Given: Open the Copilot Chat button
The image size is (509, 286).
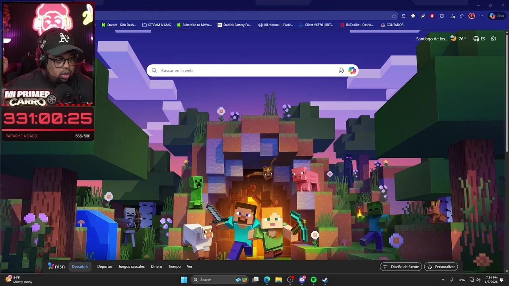Looking at the screenshot, I should pyautogui.click(x=497, y=16).
